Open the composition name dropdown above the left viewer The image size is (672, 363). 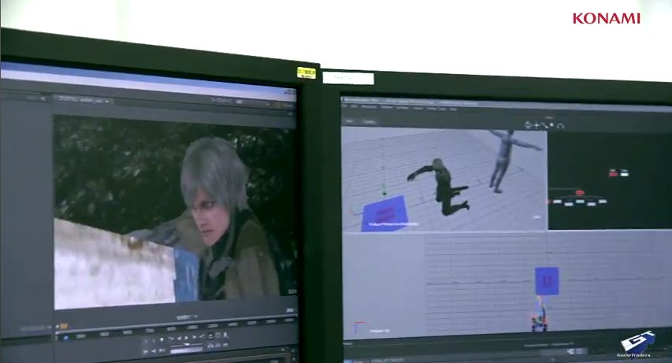click(84, 100)
